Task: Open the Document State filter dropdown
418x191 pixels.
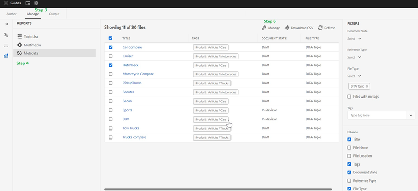Action: [x=354, y=39]
